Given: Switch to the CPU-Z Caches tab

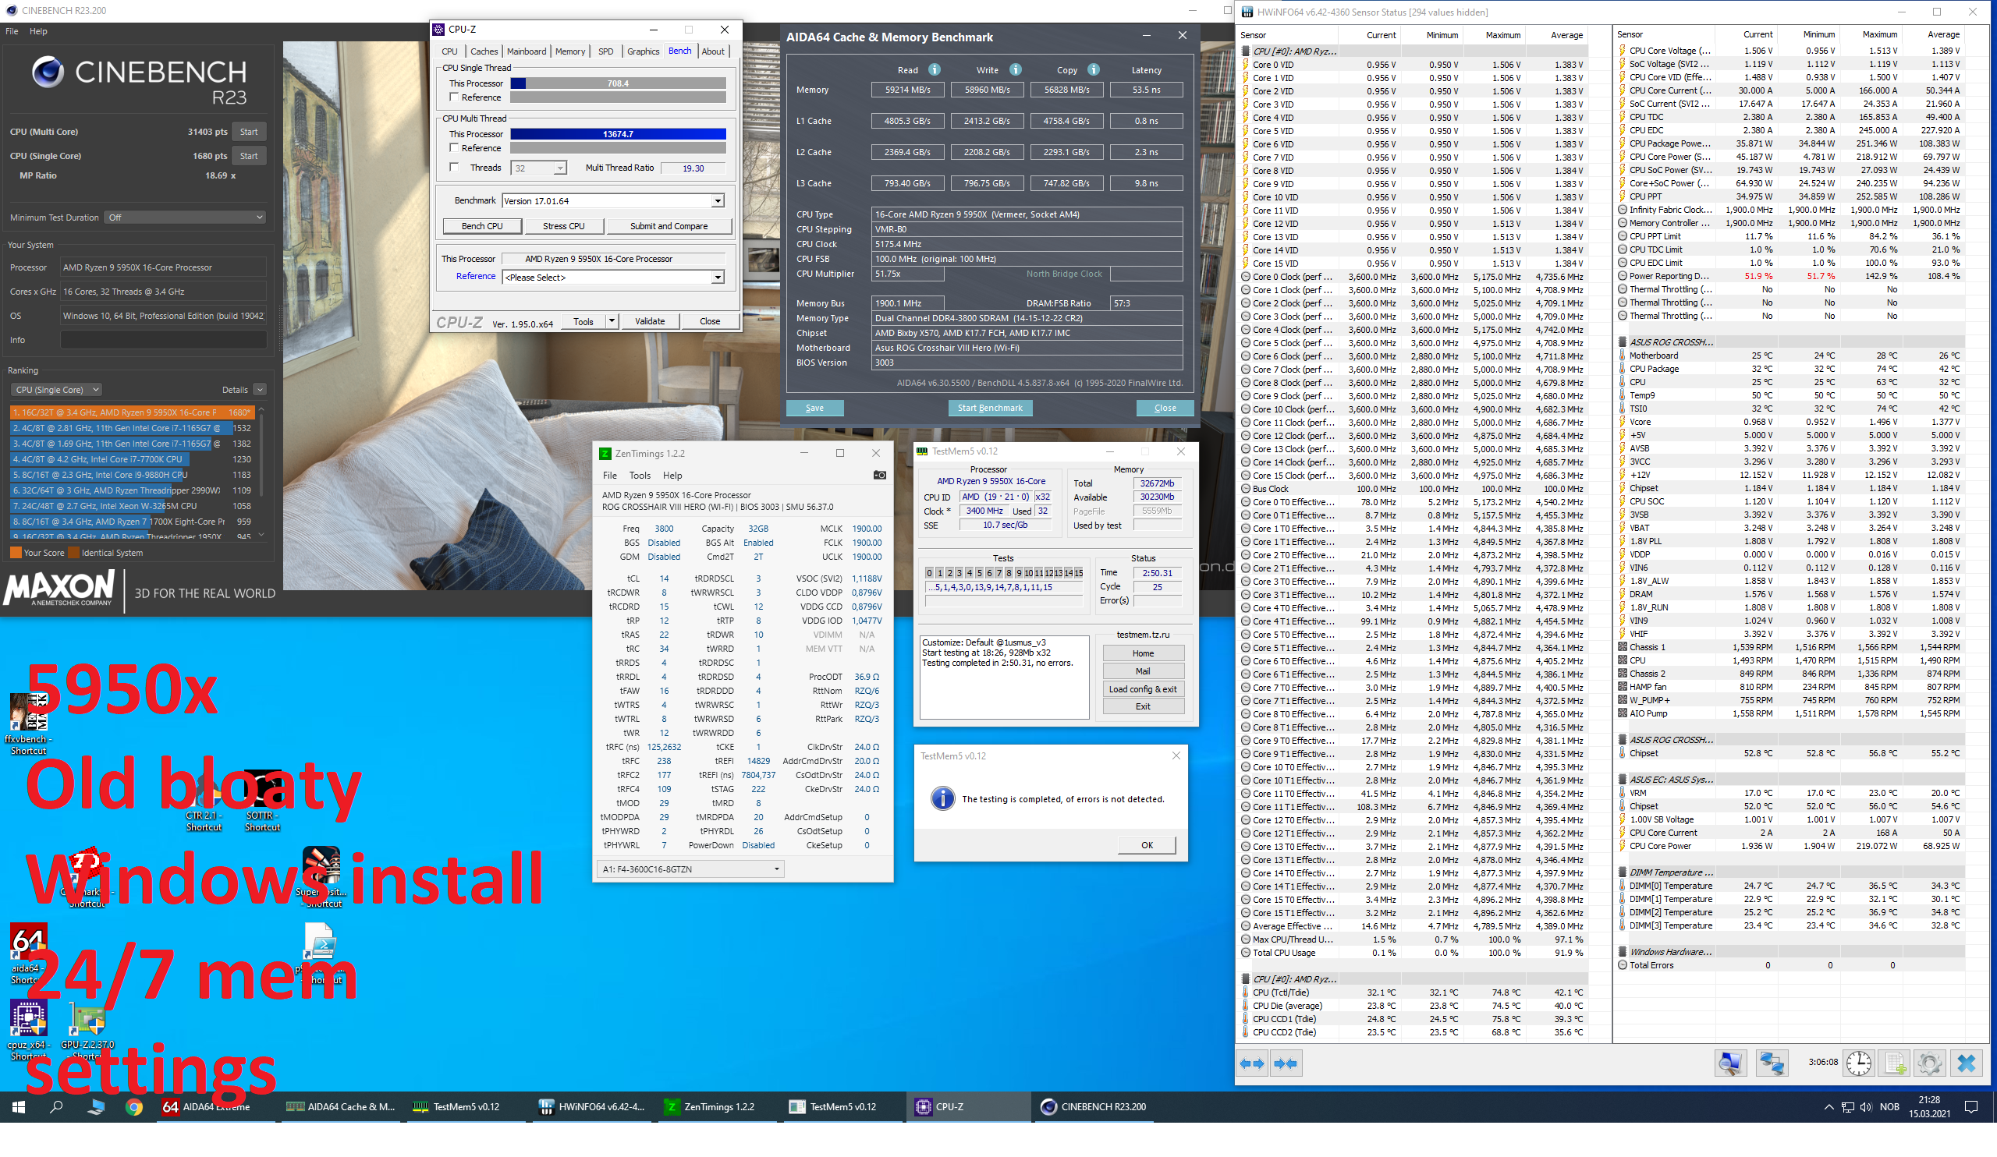Looking at the screenshot, I should pyautogui.click(x=484, y=51).
